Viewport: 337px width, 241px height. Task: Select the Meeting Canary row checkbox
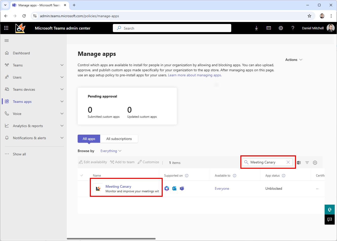point(82,188)
